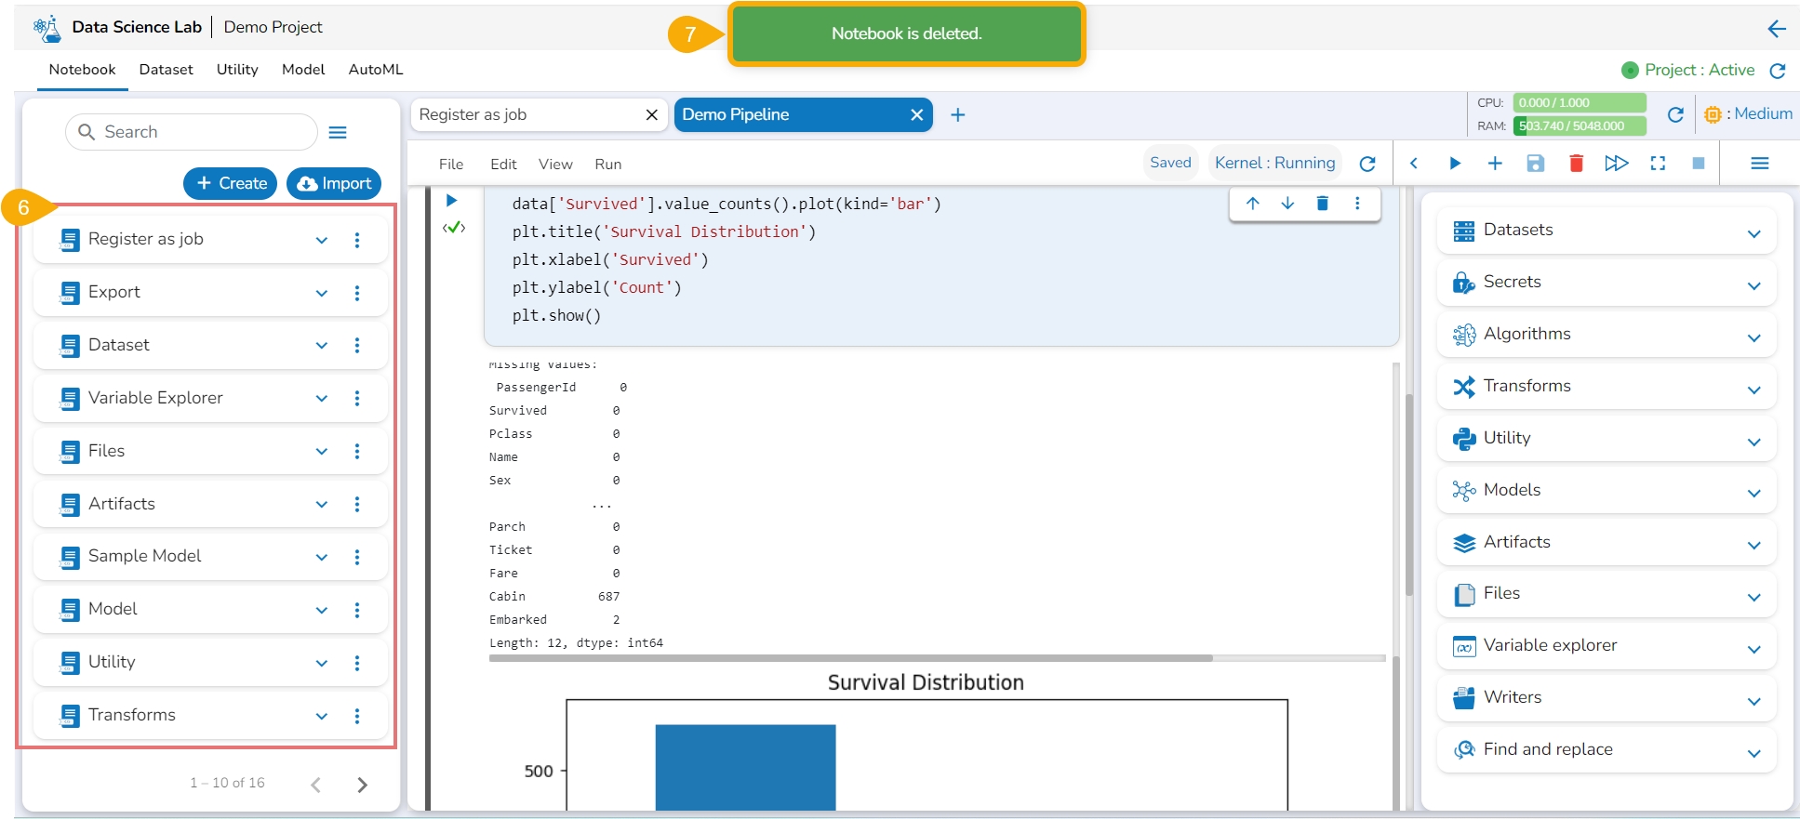Image resolution: width=1800 pixels, height=819 pixels.
Task: Add a new cell with the plus icon
Action: coord(1495,164)
